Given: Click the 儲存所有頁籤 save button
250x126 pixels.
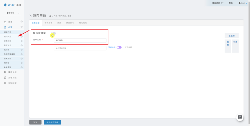Looking at the screenshot, I should 52,122.
